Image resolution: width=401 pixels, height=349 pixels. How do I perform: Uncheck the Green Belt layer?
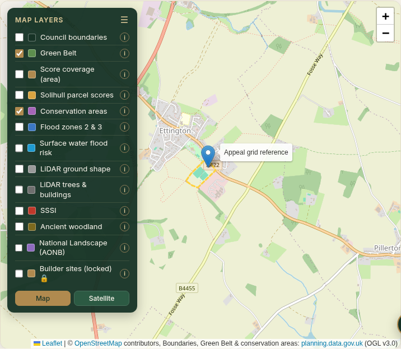(19, 53)
